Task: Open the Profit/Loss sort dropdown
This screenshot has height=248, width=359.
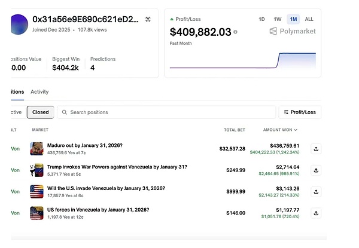Action: click(x=300, y=112)
